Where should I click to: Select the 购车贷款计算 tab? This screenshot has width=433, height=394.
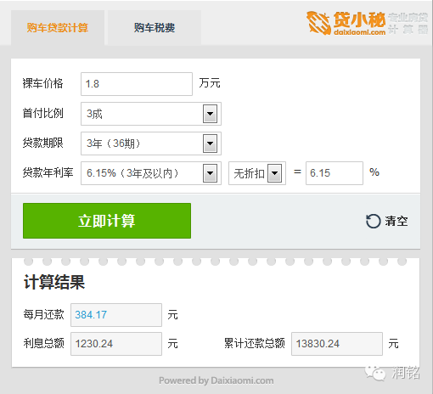(58, 28)
